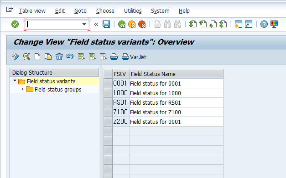
Task: Click FStV cell RS01
Action: 121,102
